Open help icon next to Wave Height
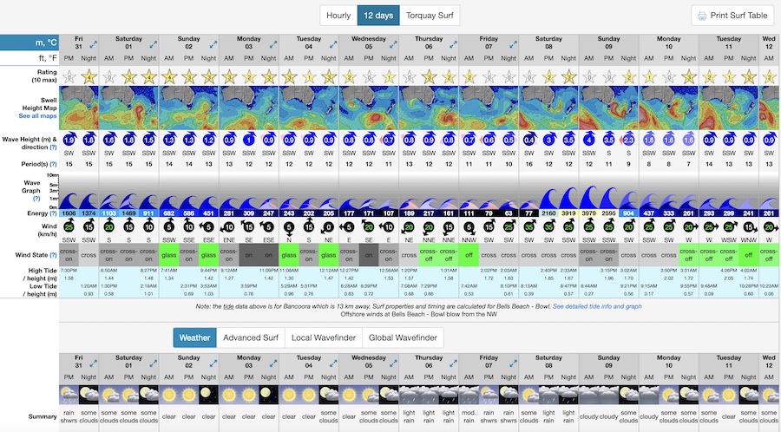781x432 pixels. pyautogui.click(x=50, y=149)
